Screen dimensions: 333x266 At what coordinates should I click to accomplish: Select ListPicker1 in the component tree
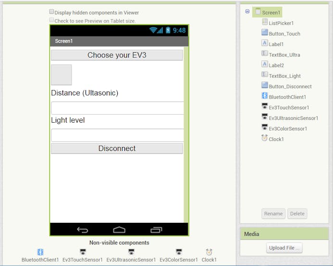coord(281,23)
